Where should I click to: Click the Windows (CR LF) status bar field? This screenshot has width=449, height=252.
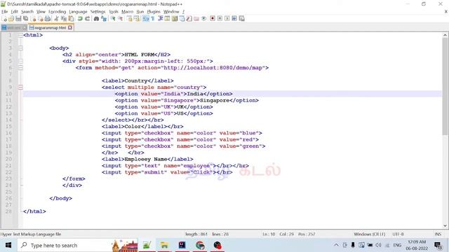coord(370,234)
